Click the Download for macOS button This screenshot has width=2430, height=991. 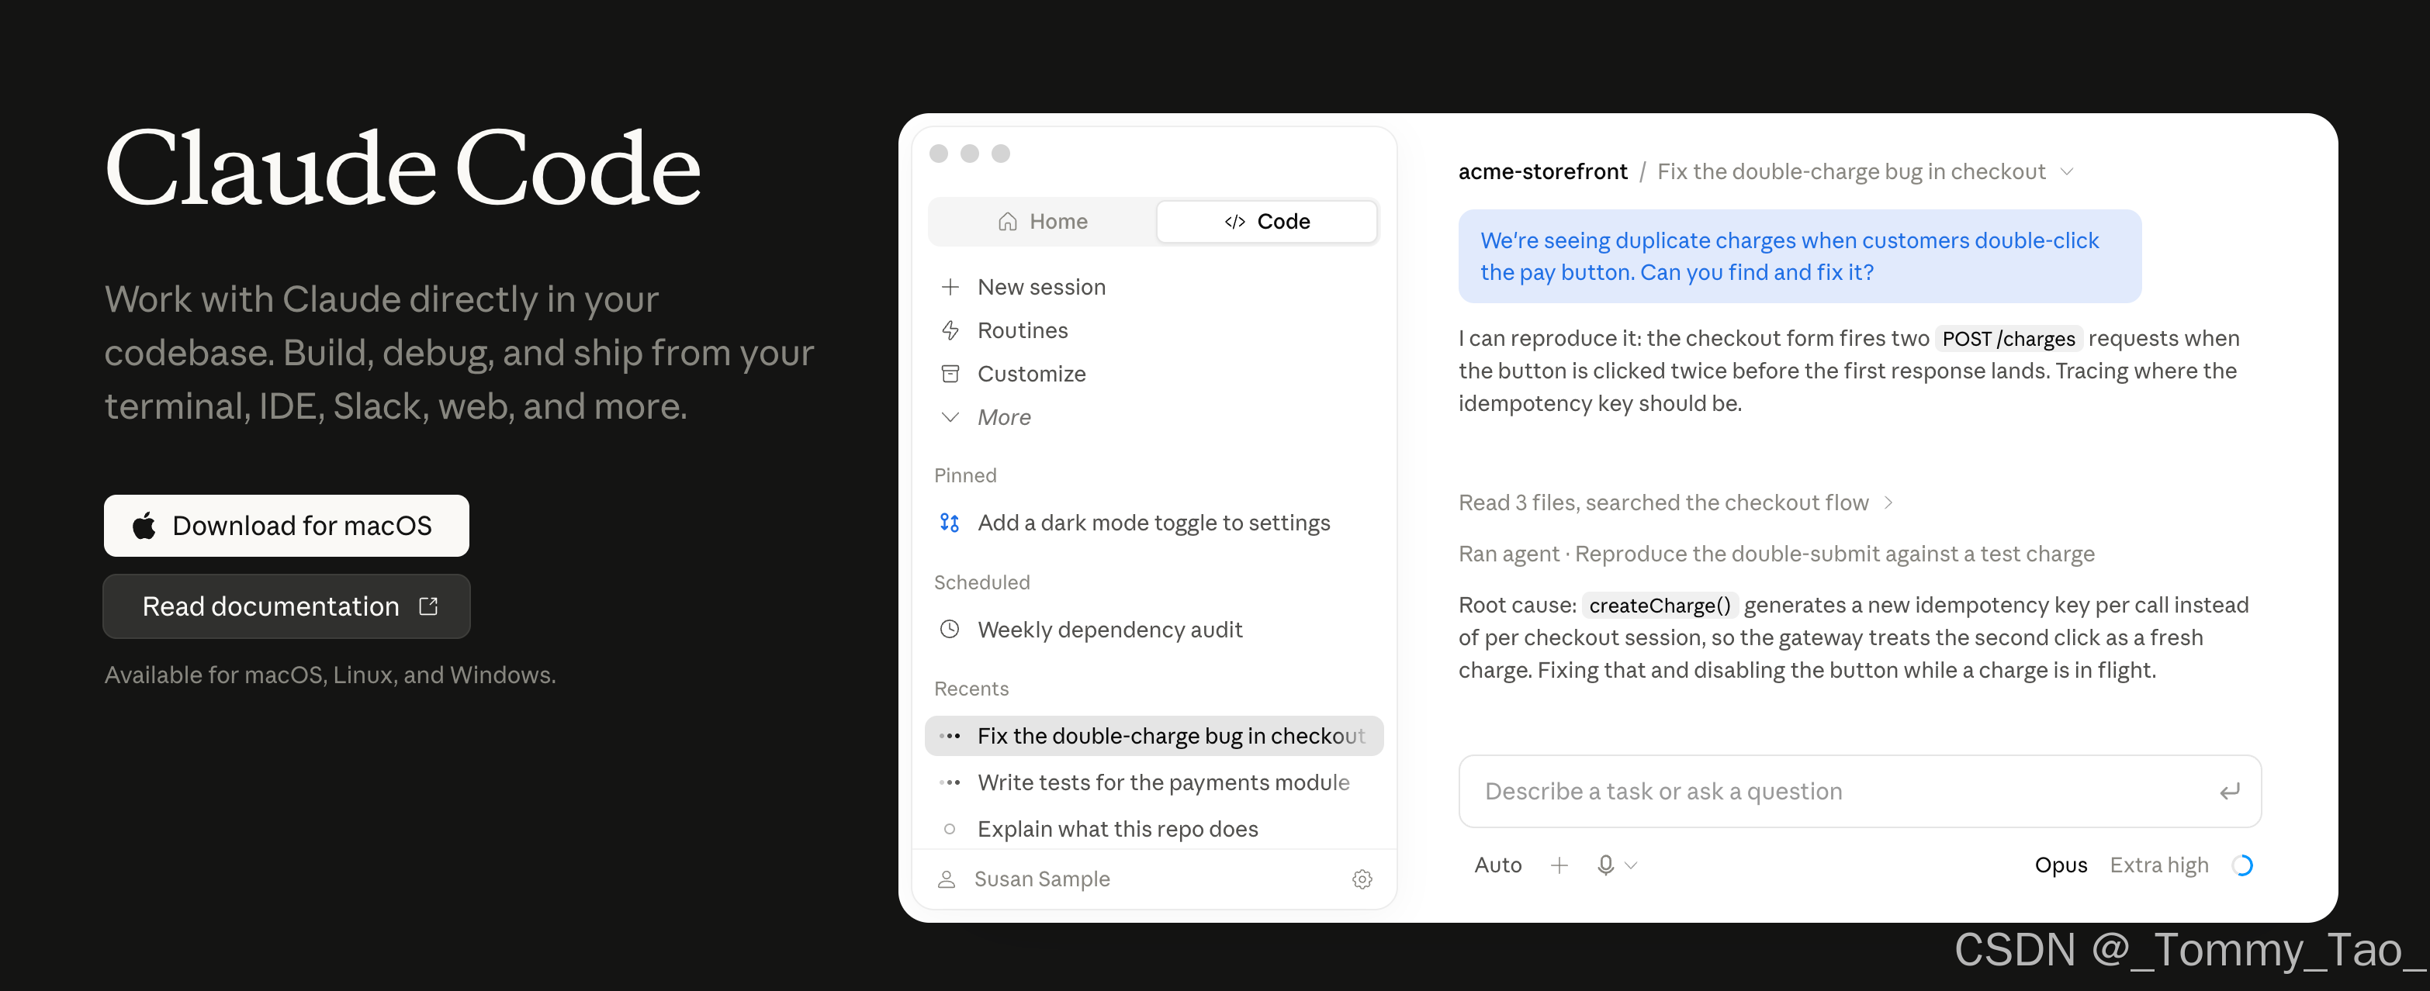pos(286,525)
